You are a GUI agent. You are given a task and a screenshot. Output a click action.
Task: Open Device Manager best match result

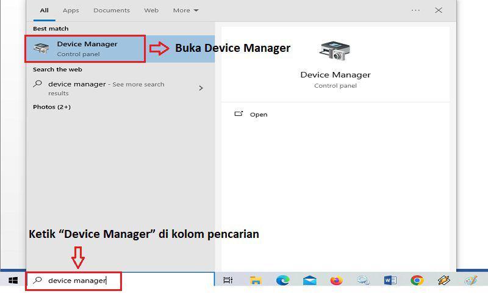[x=120, y=49]
